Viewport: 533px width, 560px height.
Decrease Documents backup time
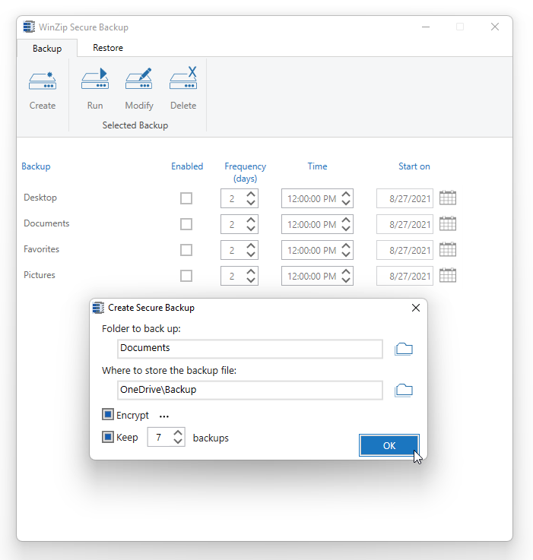[x=346, y=229]
